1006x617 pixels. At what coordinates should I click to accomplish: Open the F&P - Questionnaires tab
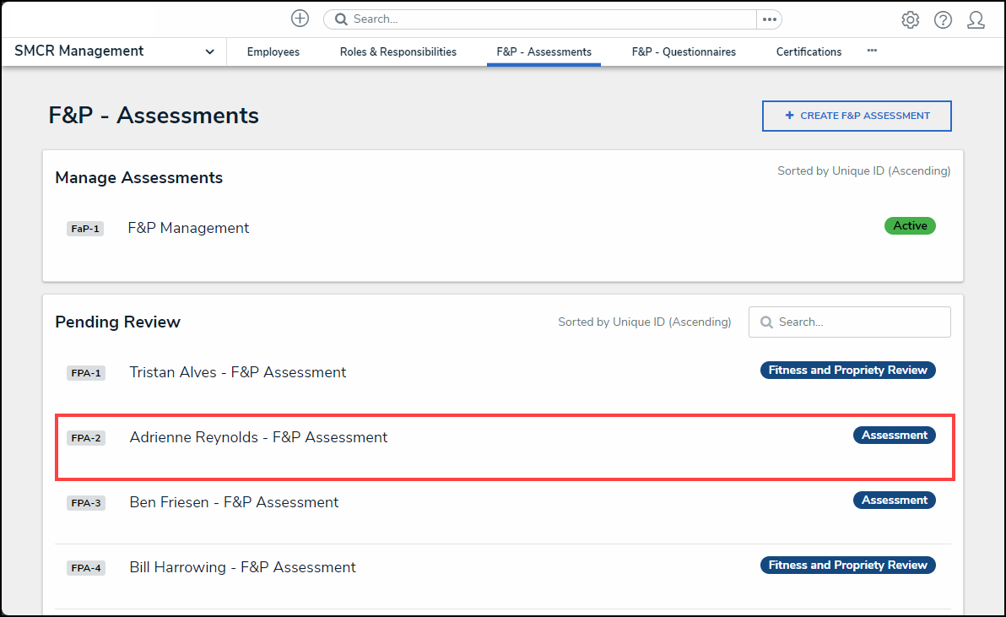pyautogui.click(x=684, y=51)
